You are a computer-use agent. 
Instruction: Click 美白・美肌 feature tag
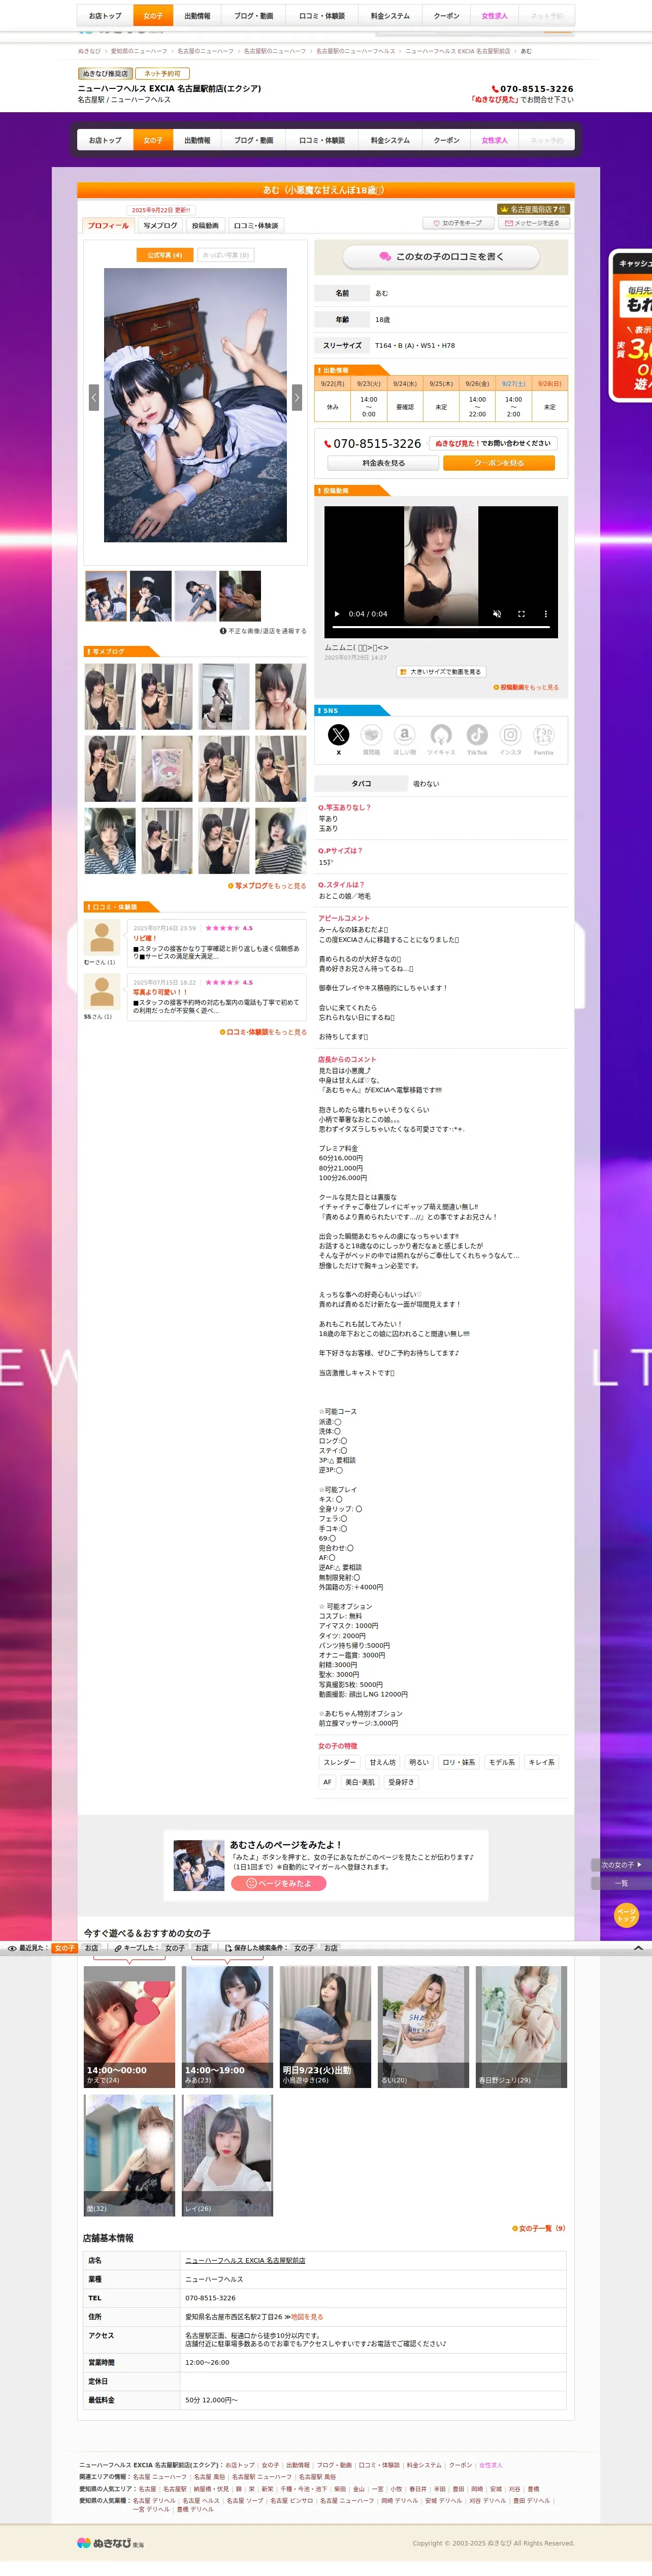(x=360, y=1782)
